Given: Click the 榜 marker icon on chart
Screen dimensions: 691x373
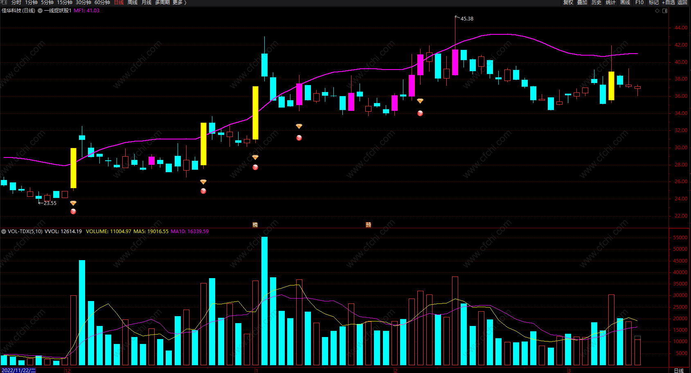Looking at the screenshot, I should pos(255,225).
